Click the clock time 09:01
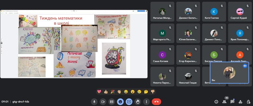Viewport: 253px width, 106px height. (x=5, y=102)
